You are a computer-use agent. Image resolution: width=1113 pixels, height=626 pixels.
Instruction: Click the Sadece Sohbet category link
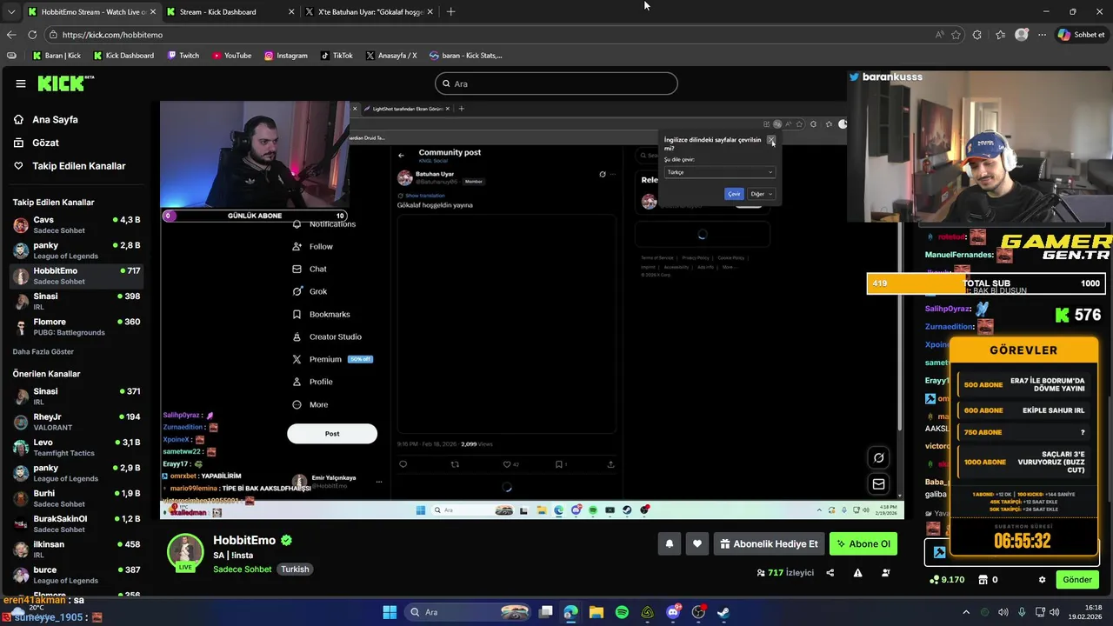[243, 569]
